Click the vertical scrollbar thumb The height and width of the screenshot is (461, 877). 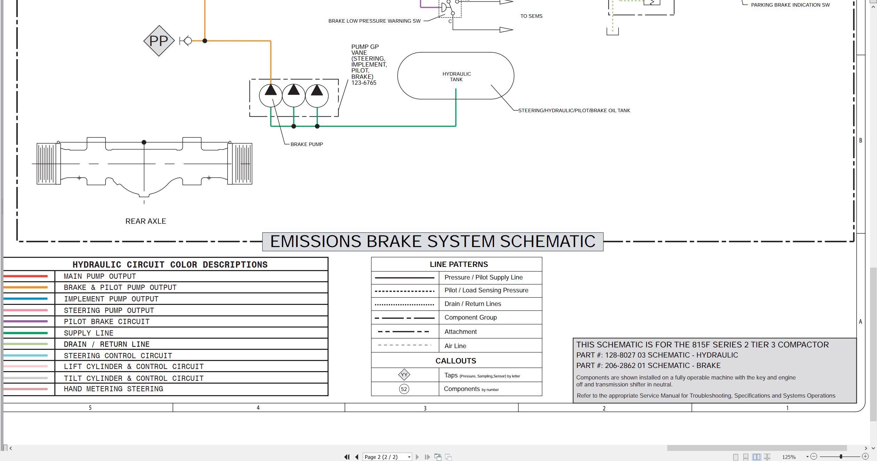click(873, 344)
